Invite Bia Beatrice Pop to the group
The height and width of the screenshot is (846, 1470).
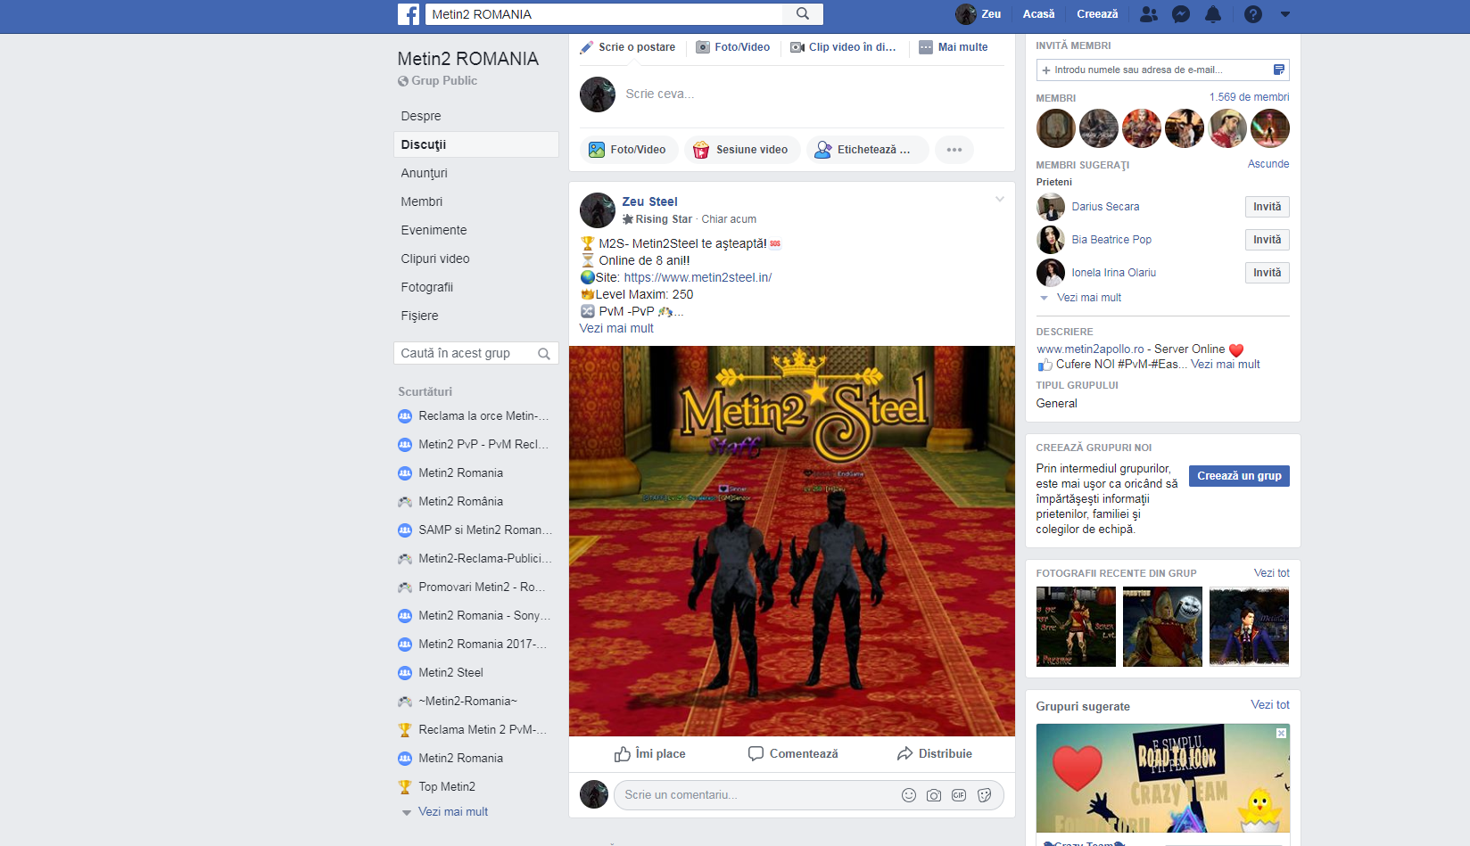[1267, 240]
